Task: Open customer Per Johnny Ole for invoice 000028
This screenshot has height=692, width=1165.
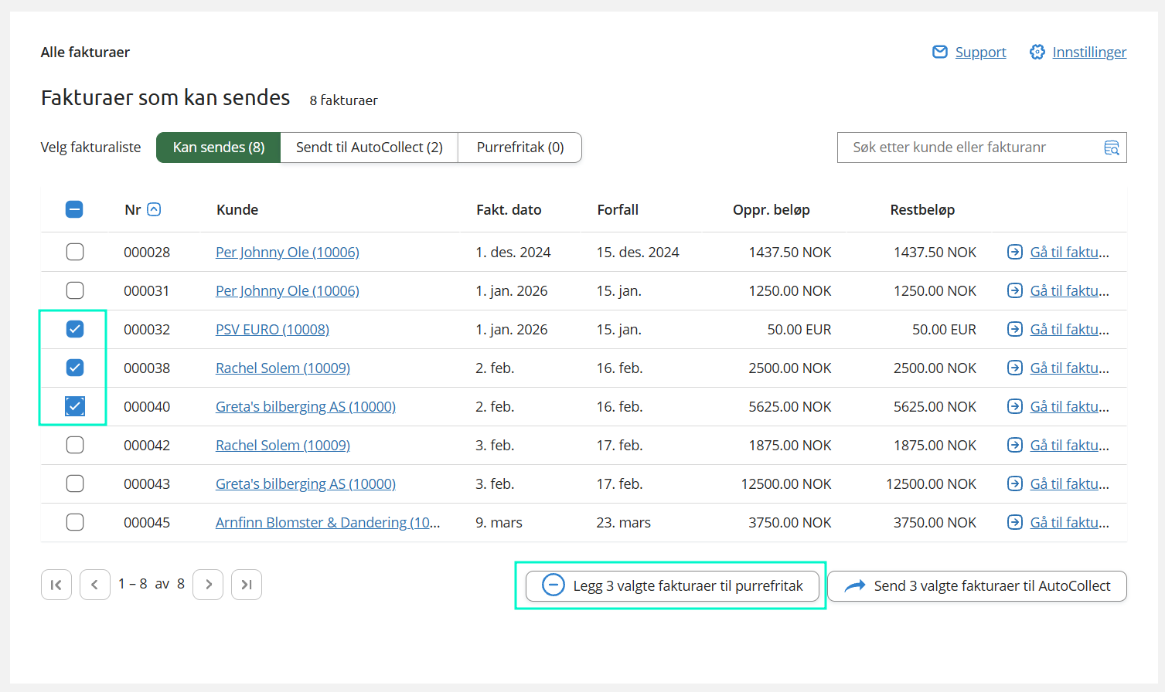Action: (x=288, y=252)
